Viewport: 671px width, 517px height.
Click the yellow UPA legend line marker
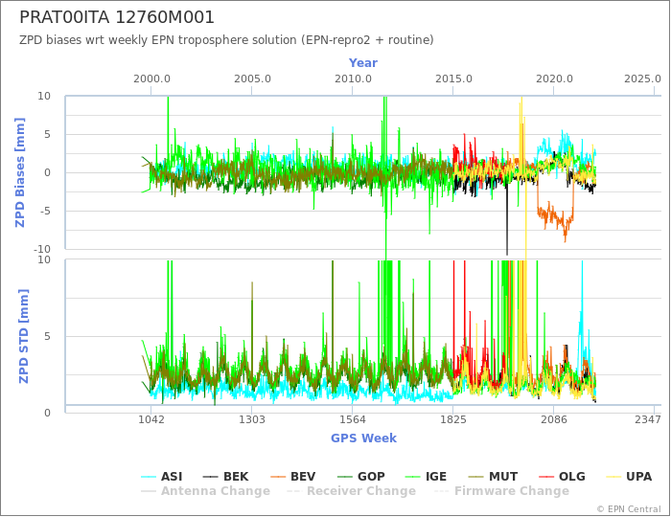tap(613, 477)
